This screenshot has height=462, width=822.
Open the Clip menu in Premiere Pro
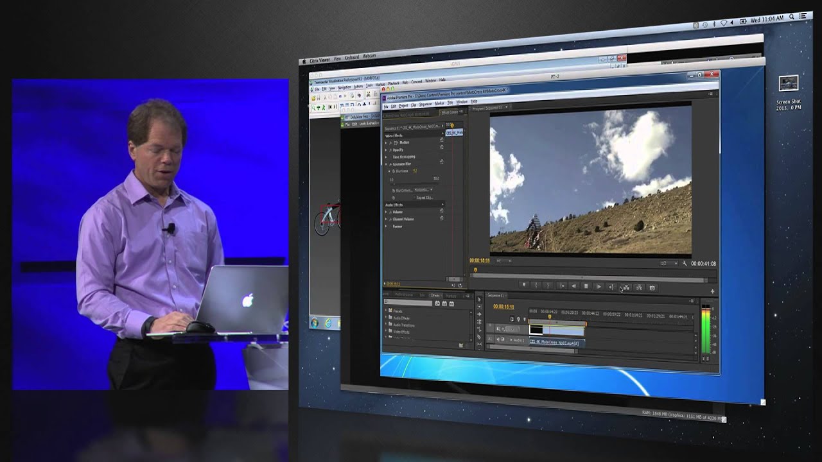pyautogui.click(x=414, y=105)
